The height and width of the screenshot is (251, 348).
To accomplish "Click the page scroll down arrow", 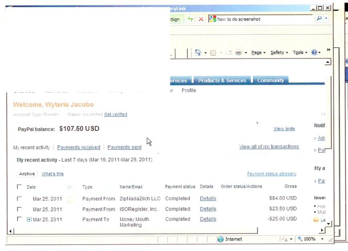I will click(x=328, y=224).
